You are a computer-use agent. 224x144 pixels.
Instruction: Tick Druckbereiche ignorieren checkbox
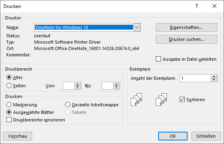9,120
